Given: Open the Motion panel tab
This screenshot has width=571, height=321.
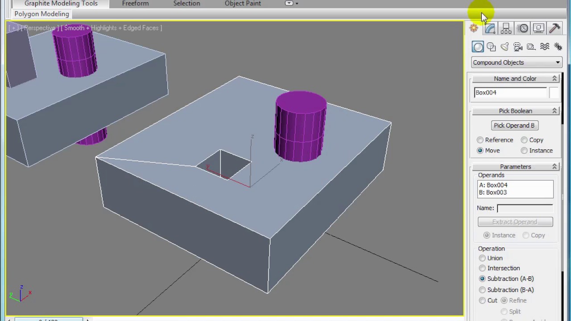Looking at the screenshot, I should coord(523,29).
